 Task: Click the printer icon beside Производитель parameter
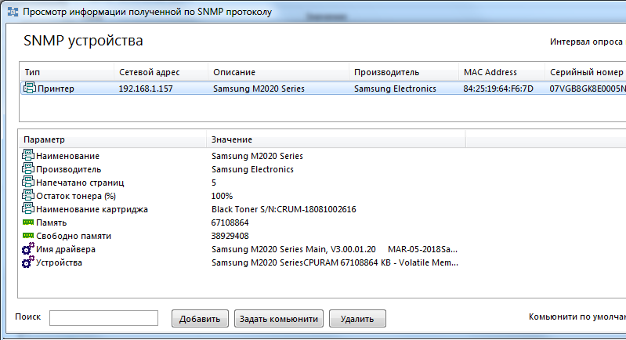pos(28,168)
